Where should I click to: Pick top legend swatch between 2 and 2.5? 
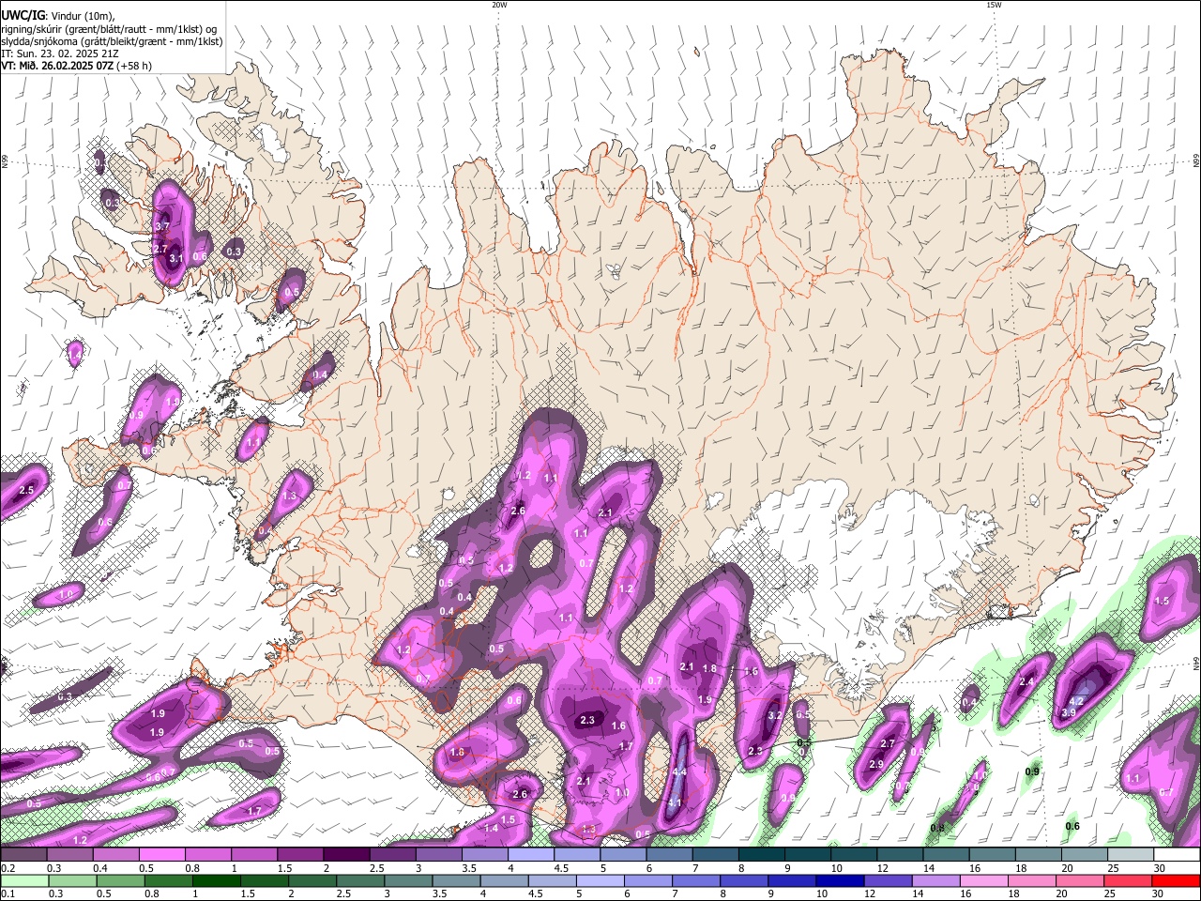pos(346,854)
